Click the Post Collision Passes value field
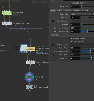 [75, 51]
